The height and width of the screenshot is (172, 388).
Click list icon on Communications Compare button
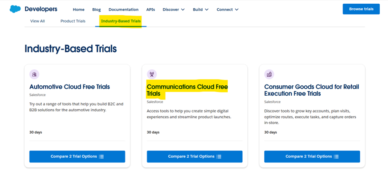(x=219, y=156)
